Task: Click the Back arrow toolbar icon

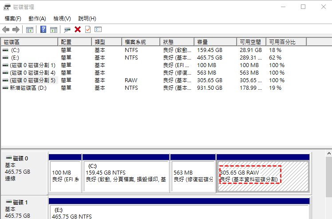Action: pos(6,30)
